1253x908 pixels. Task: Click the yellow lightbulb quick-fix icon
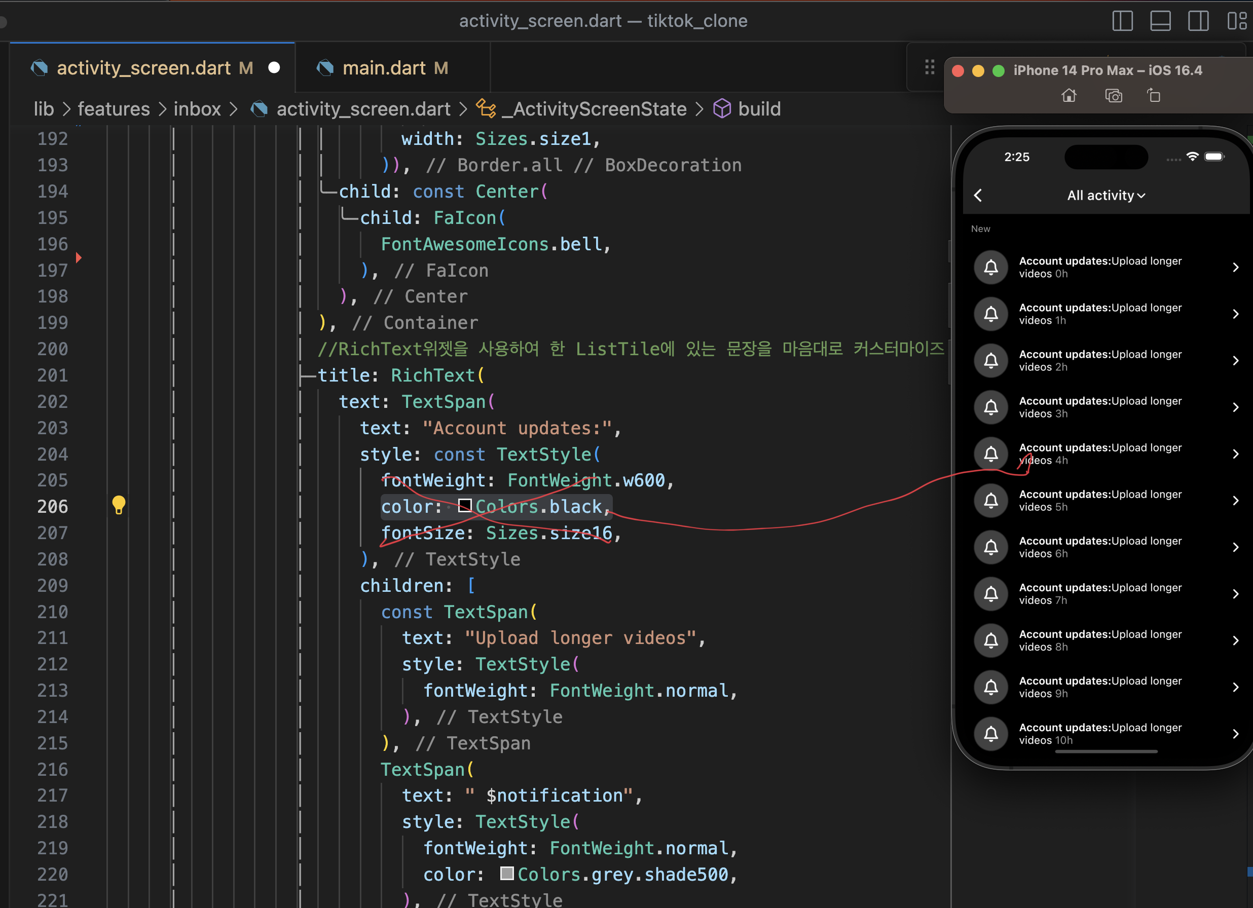point(118,505)
